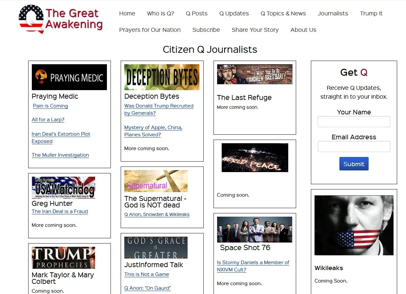
Task: Click the 'Space Shot 76' heading
Action: pos(245,248)
